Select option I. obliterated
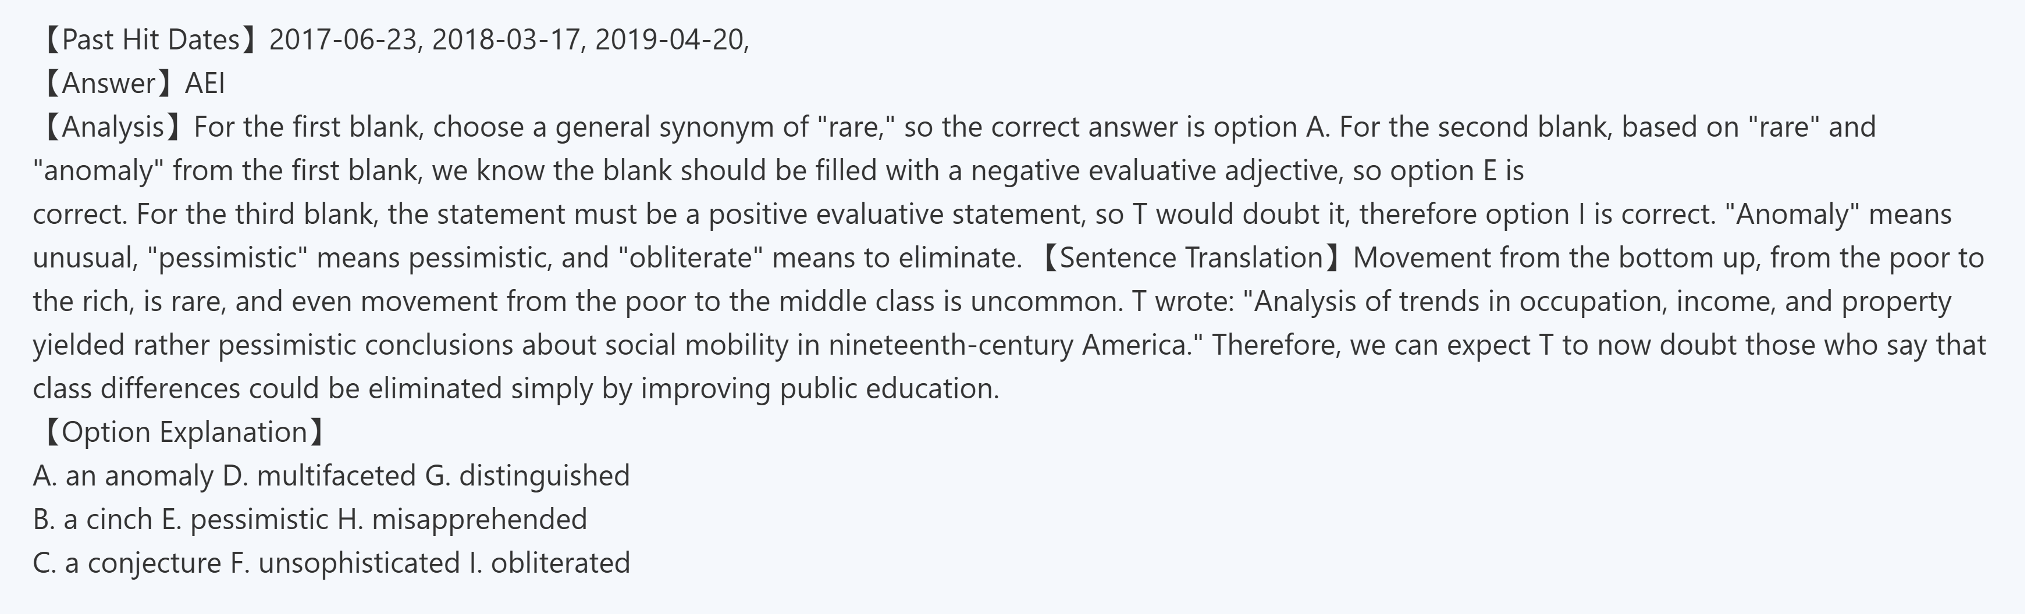 [x=550, y=563]
